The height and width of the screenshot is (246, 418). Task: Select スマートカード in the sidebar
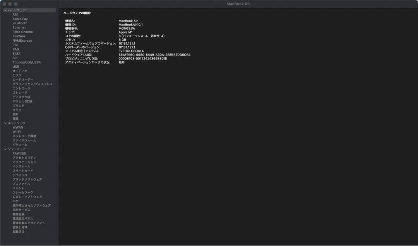tap(23, 171)
